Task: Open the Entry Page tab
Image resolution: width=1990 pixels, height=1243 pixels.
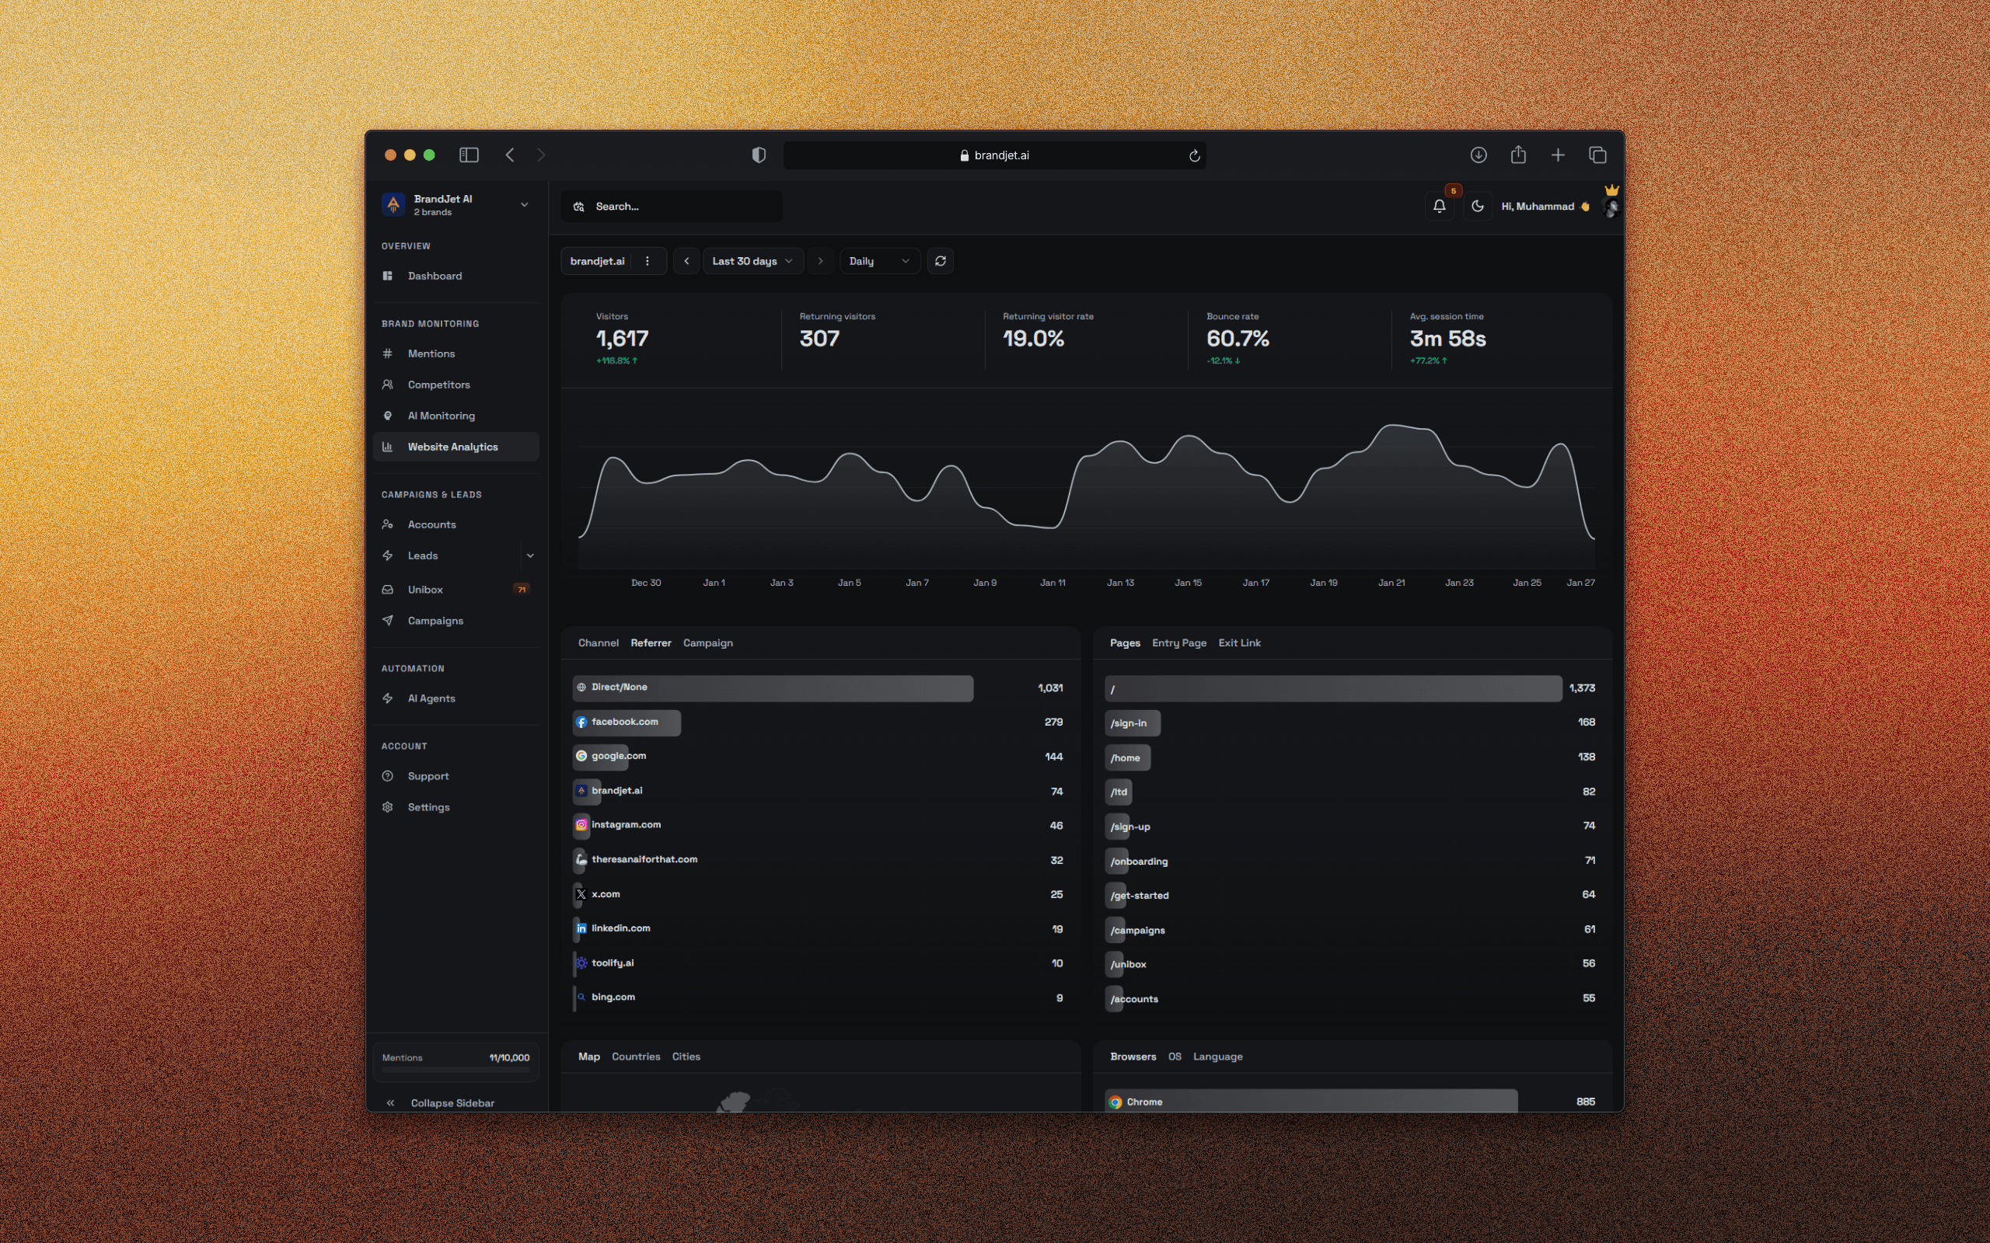Action: coord(1178,642)
